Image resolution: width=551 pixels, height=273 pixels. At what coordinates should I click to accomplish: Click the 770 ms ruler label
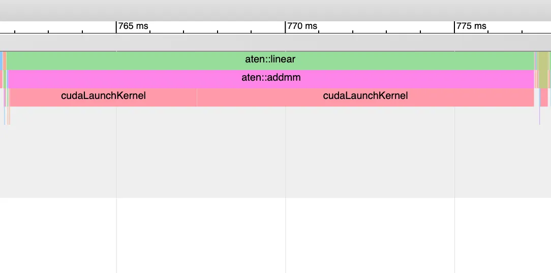click(302, 26)
